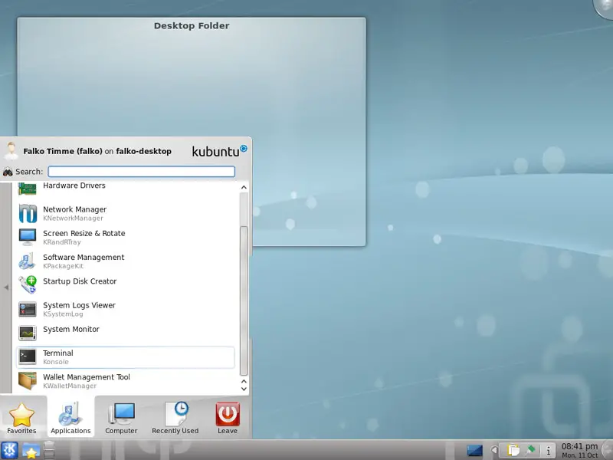
Task: Launch Software Management (KPackageKit)
Action: point(83,261)
